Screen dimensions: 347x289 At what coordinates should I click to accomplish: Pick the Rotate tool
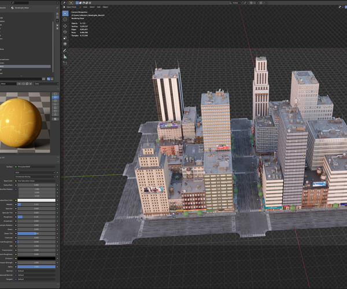pos(65,32)
